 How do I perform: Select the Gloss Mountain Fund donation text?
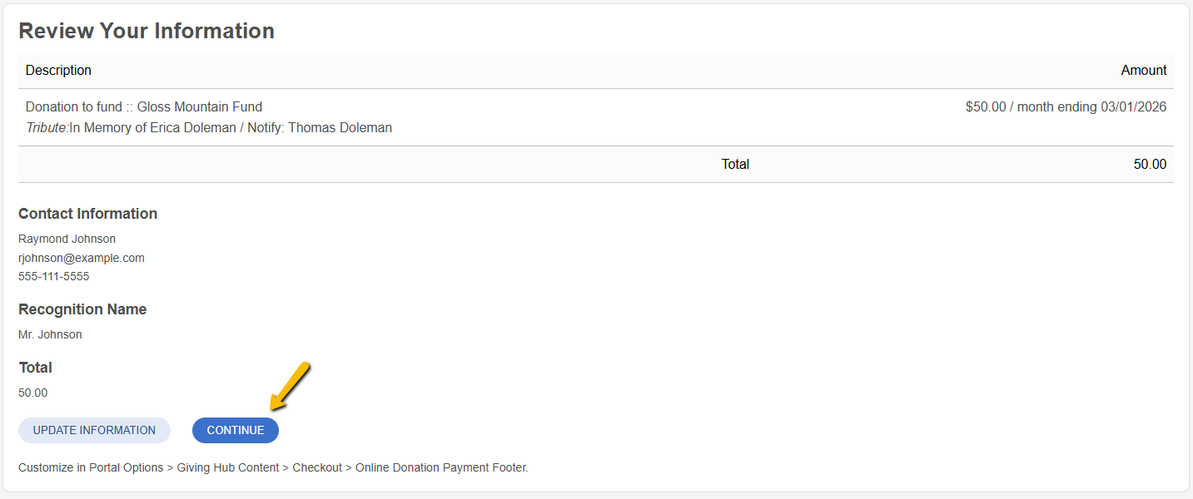[144, 106]
